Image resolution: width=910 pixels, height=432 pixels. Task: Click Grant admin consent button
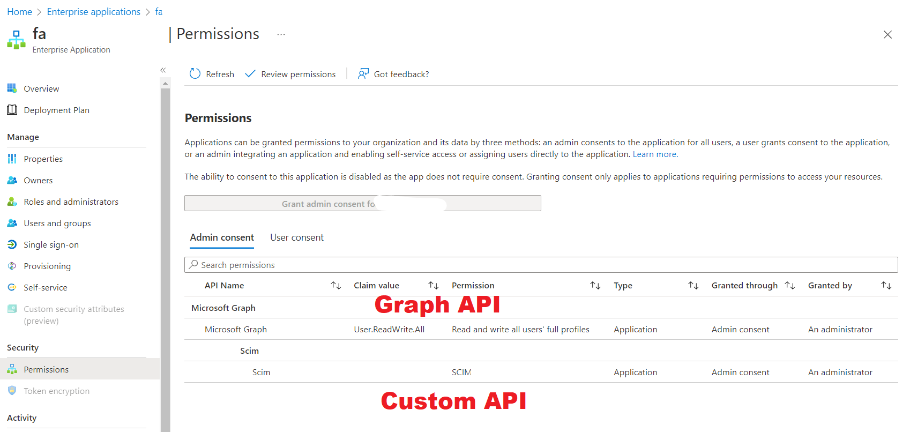(x=363, y=203)
